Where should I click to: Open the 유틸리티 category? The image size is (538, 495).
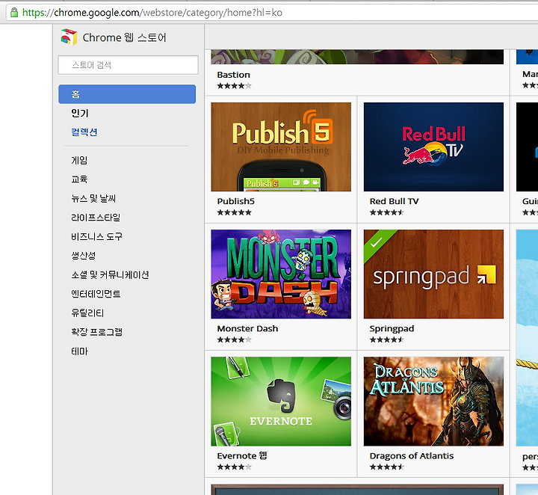(87, 313)
